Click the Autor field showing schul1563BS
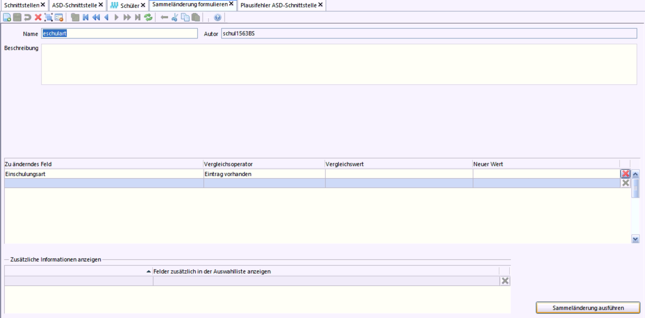Screen dimensions: 645x318 [x=429, y=33]
